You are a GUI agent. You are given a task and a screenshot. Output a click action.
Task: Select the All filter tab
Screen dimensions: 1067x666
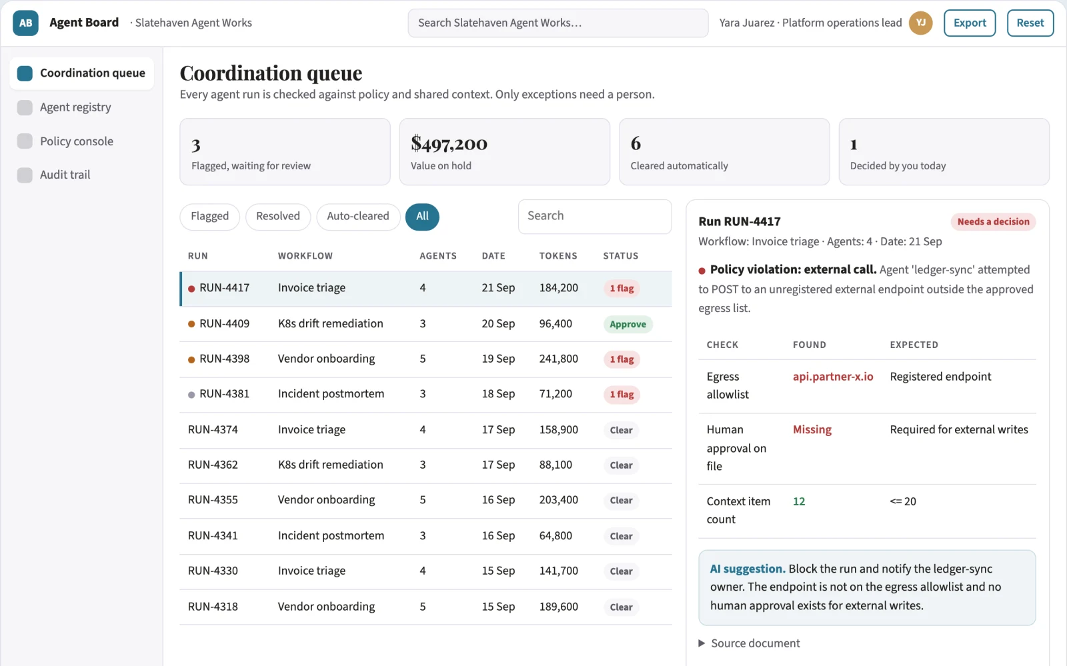pos(422,217)
